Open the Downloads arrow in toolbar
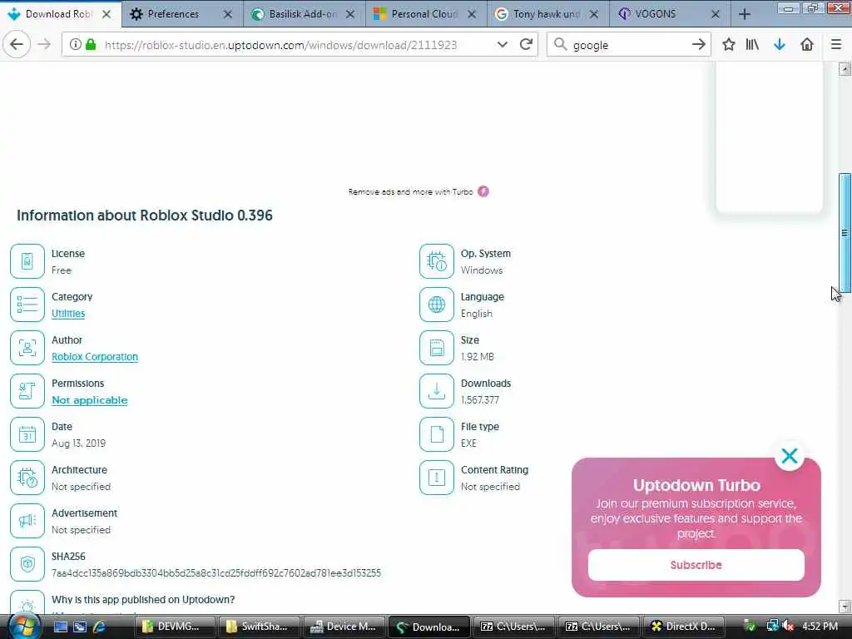 click(779, 45)
